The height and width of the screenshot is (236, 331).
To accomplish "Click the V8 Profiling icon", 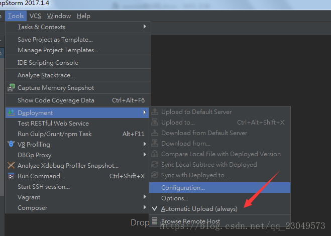I will tap(11, 144).
